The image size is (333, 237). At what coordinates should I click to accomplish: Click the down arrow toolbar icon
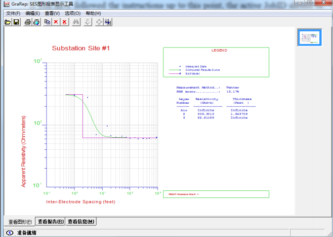click(88, 22)
